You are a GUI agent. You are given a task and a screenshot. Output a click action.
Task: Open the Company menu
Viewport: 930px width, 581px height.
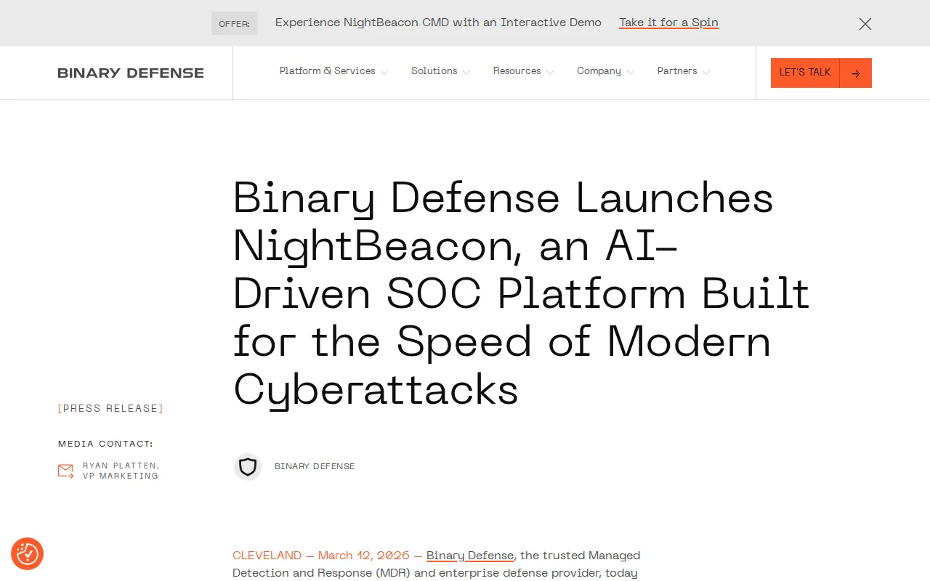tap(599, 71)
